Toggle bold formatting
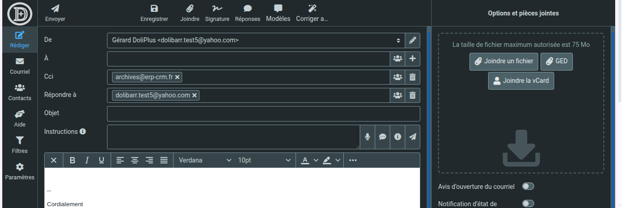 [72, 160]
